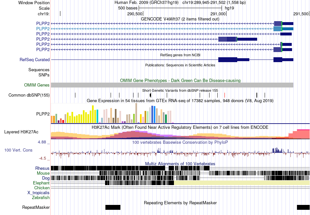Screen dimensions: 310x215
Task: Click the 'chr19:' ruler label
Action: 43,14
